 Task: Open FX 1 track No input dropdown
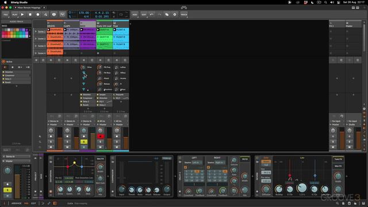[337, 121]
